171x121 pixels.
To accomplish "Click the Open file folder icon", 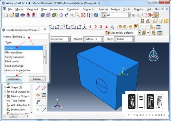I will coord(12,15).
